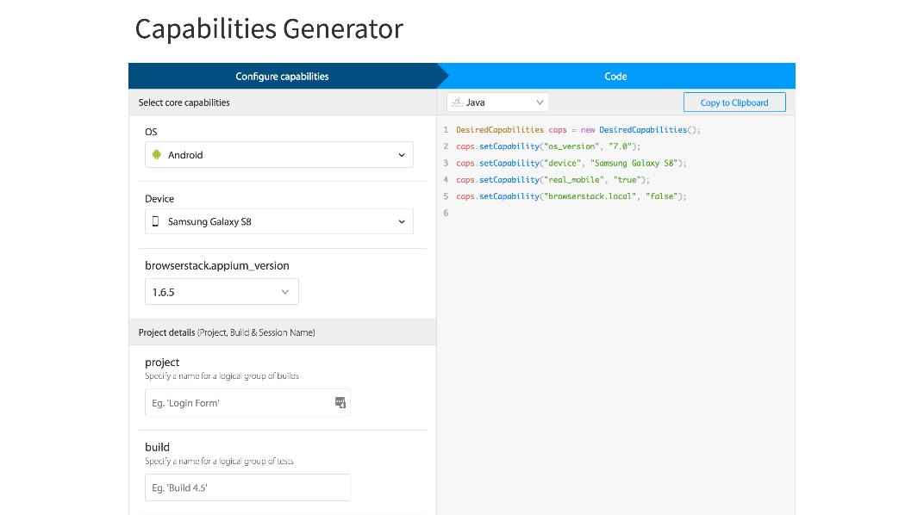Expand the Java language dropdown chevron
This screenshot has height=515, width=924.
point(540,102)
